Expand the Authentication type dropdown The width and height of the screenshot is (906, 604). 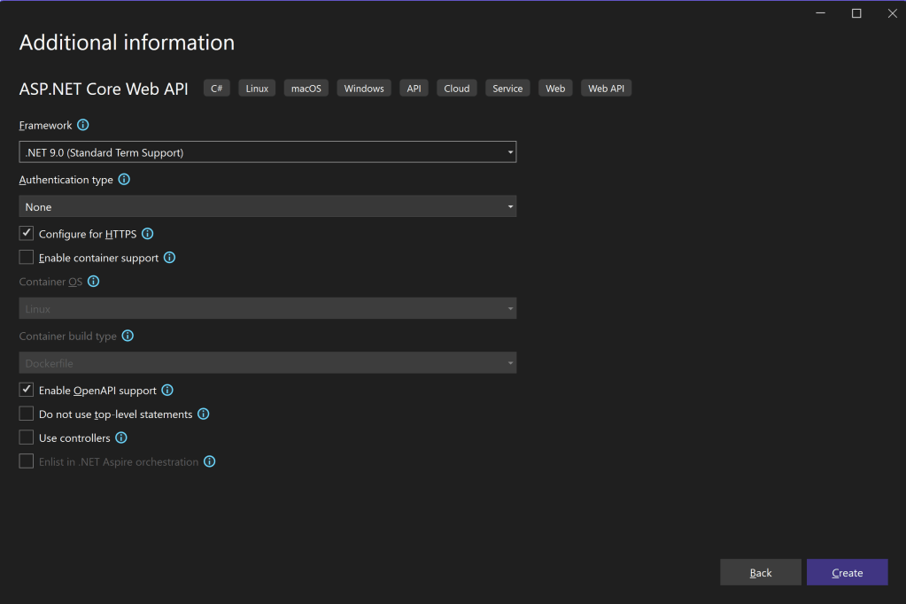pos(267,206)
